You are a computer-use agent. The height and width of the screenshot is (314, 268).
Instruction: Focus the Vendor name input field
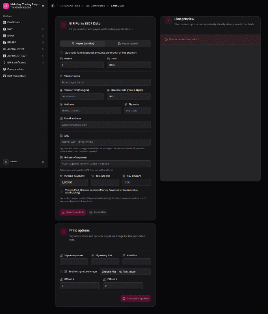[x=105, y=82]
